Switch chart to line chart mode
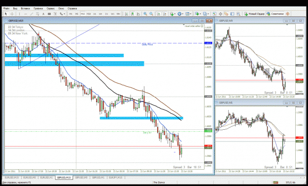 click(138, 14)
